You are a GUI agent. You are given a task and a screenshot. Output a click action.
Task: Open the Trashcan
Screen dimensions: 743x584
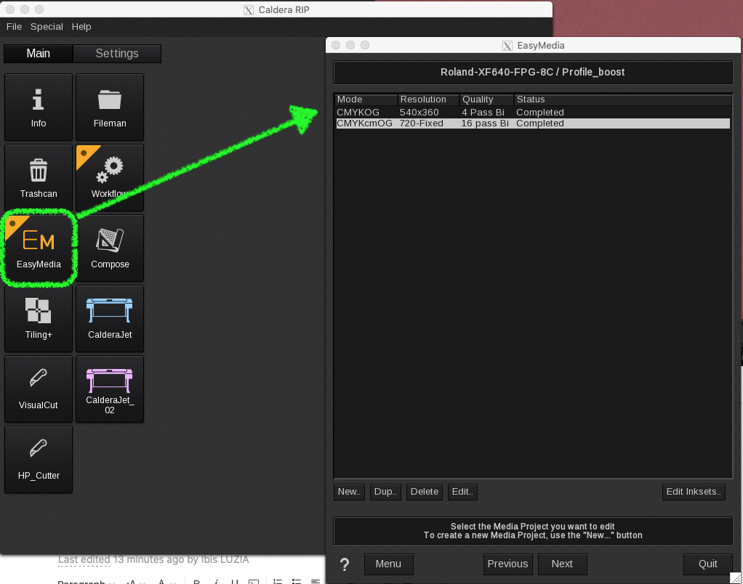38,177
